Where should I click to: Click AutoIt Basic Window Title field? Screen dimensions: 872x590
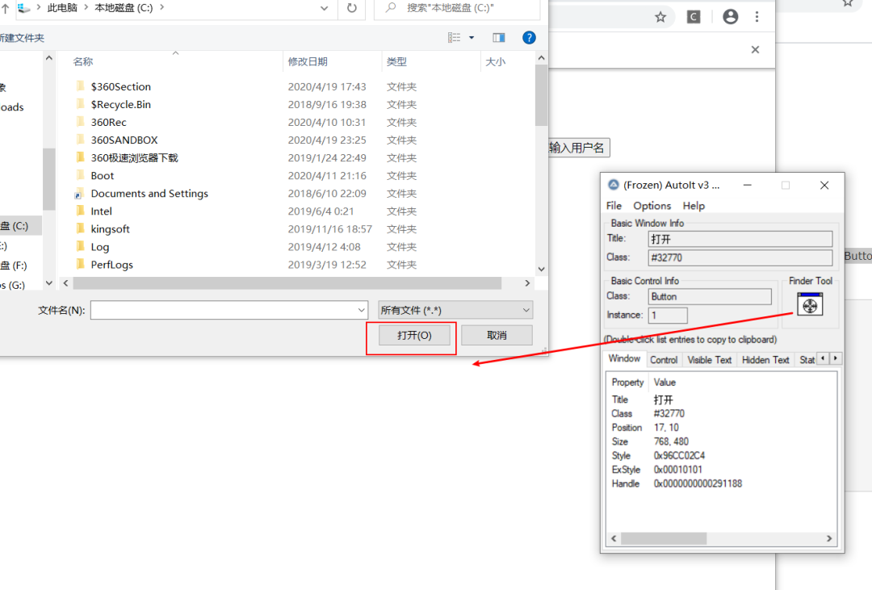(x=740, y=239)
